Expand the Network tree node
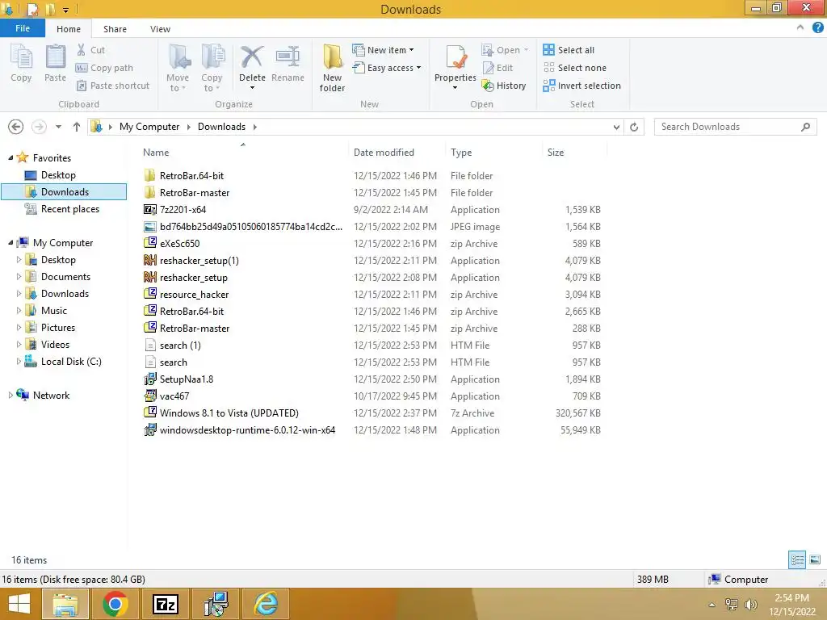Screen dimensions: 827x620 click(x=10, y=395)
